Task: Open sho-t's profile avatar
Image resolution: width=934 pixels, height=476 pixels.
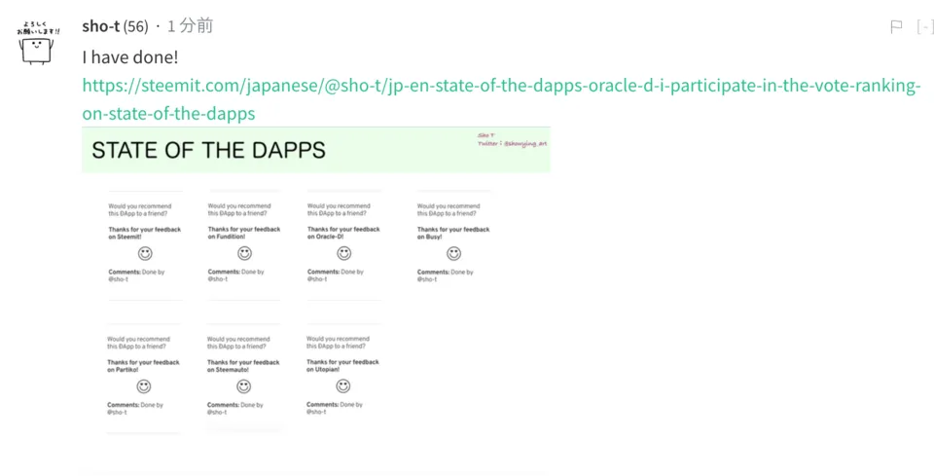Action: (38, 43)
